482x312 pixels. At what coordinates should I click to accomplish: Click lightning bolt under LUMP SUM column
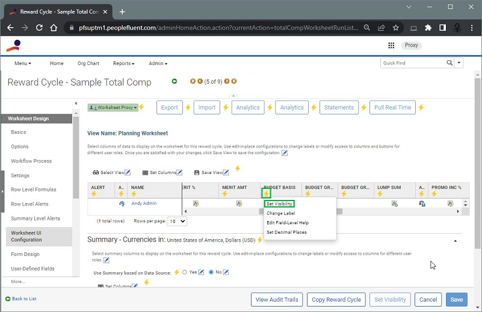point(380,194)
